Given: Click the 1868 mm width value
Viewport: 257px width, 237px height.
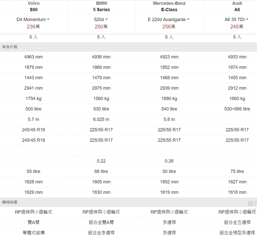Looking at the screenshot, I should point(101,67).
